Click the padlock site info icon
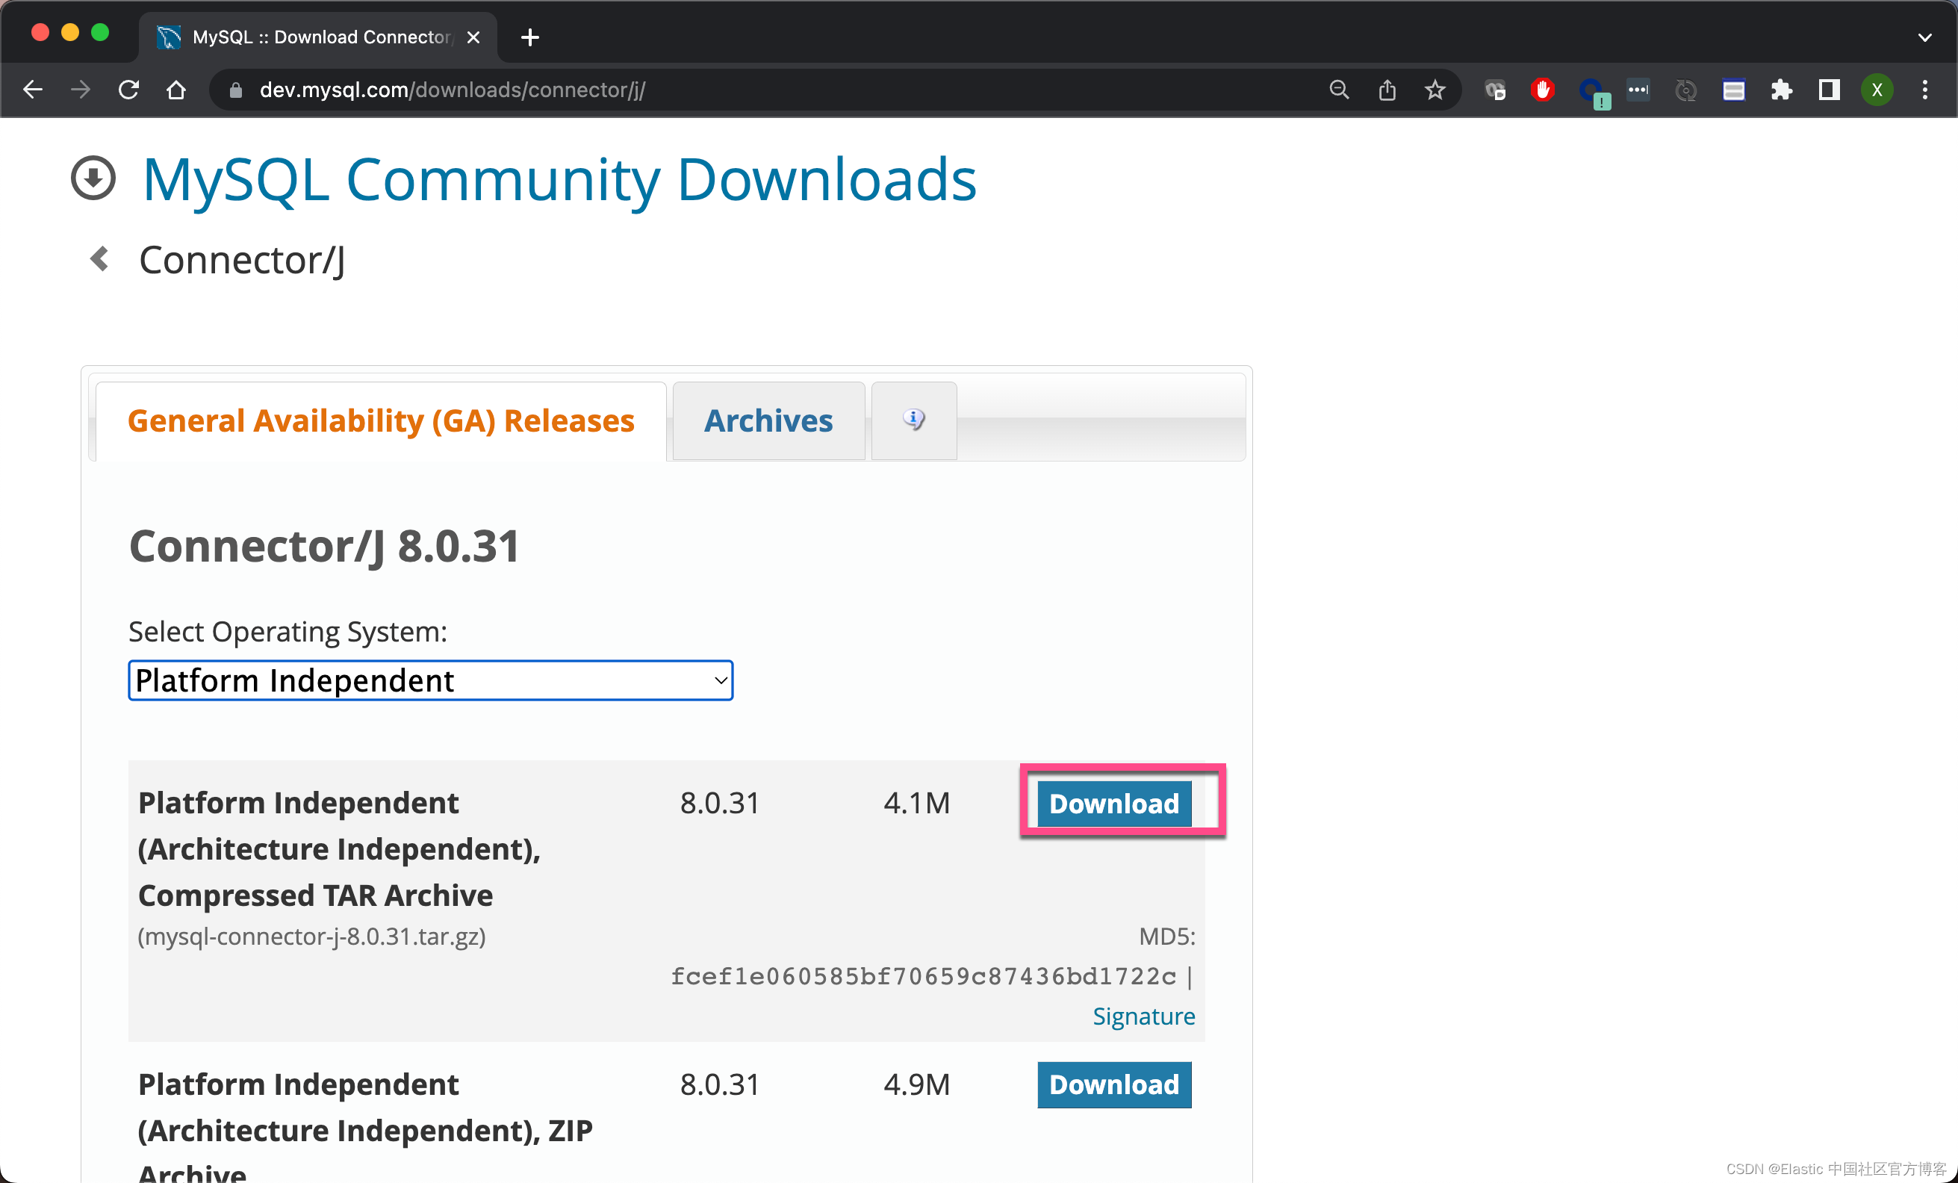Screen dimensions: 1958x1183 [x=235, y=90]
